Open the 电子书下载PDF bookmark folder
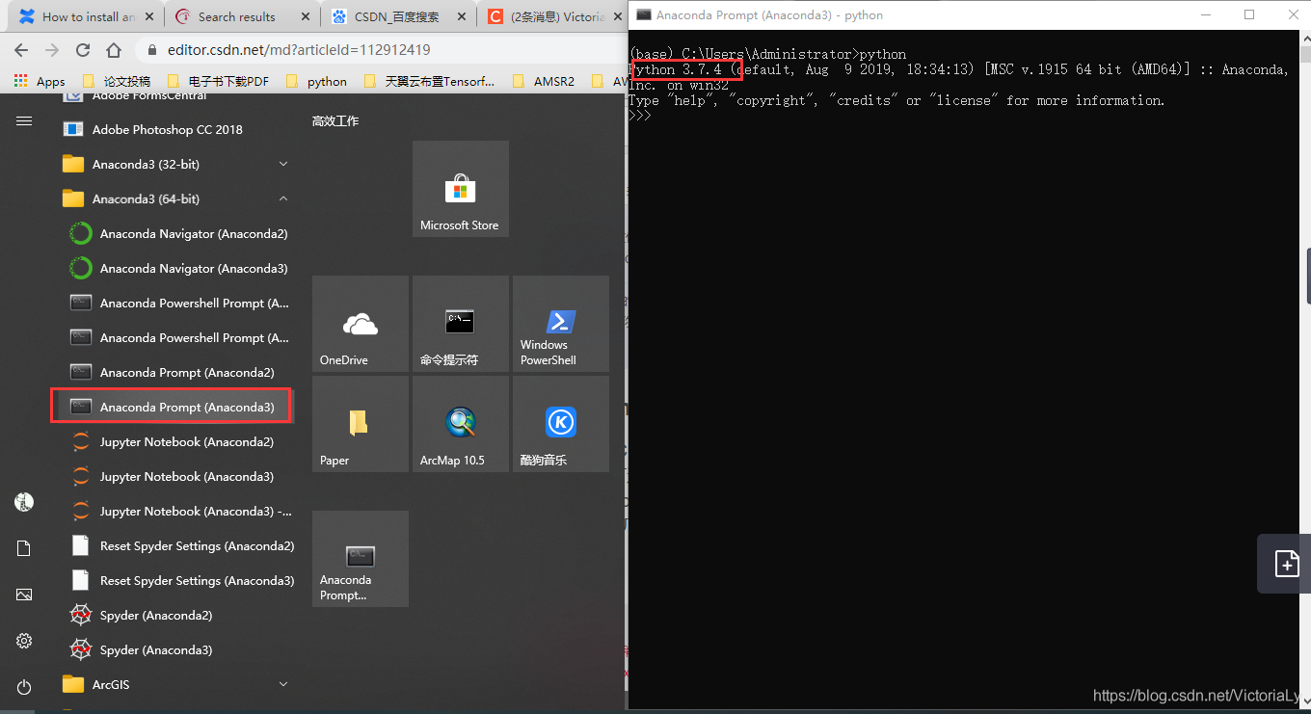Screen dimensions: 1311x714 point(217,81)
